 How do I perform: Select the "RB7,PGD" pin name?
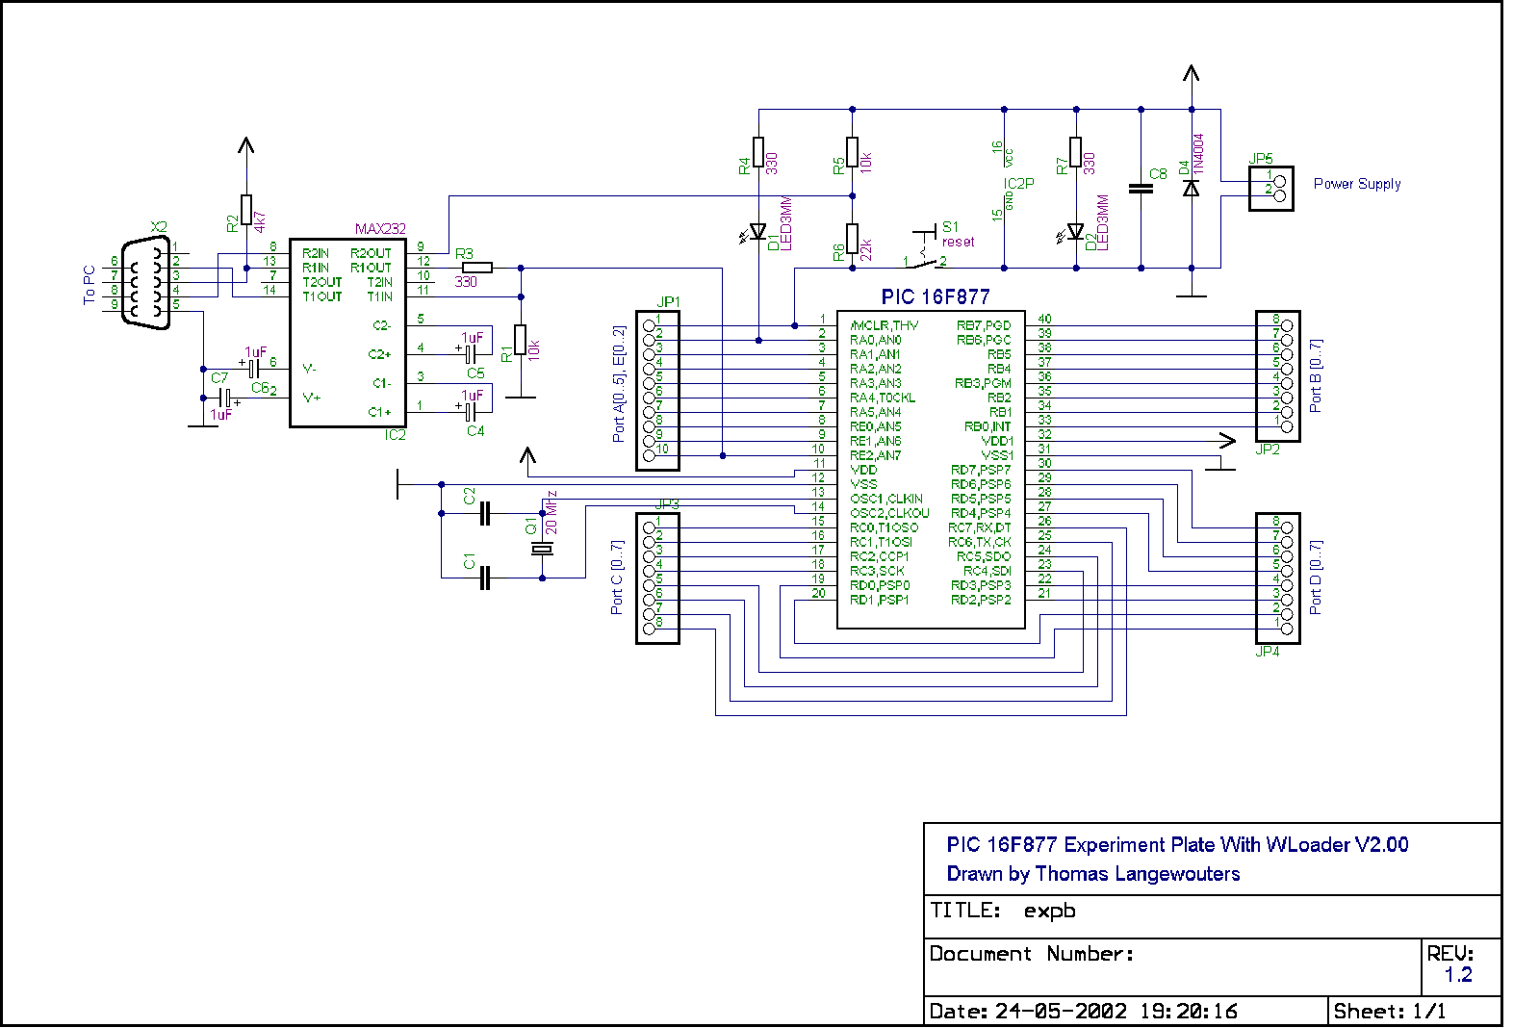point(984,325)
